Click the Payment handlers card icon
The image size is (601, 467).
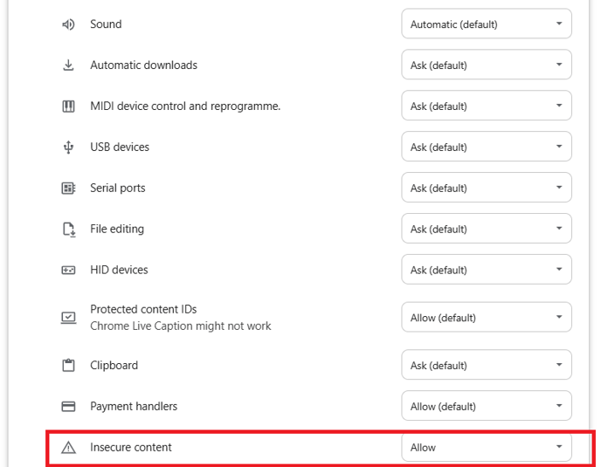[x=68, y=406]
